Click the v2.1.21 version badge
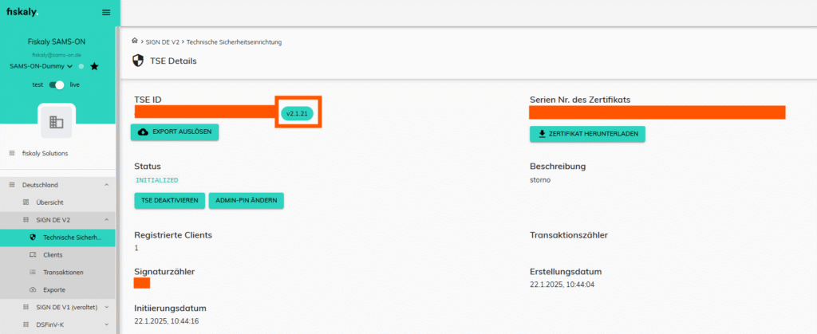817x334 pixels. [x=297, y=114]
